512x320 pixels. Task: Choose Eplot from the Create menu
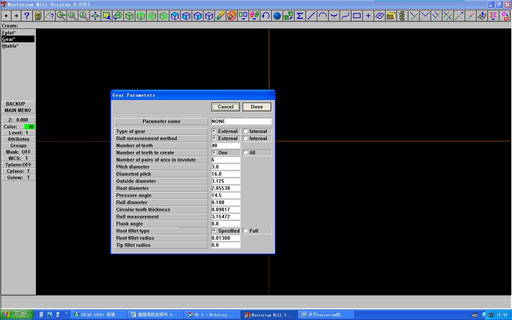[x=18, y=33]
